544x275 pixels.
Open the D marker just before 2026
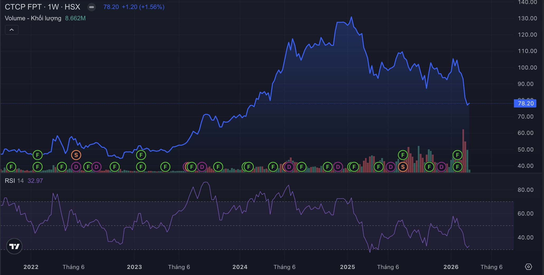(x=441, y=167)
